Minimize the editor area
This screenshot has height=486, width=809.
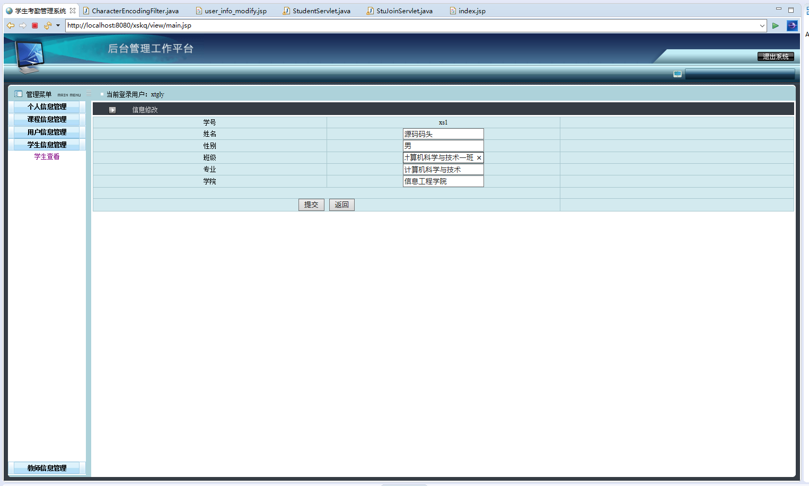point(779,9)
